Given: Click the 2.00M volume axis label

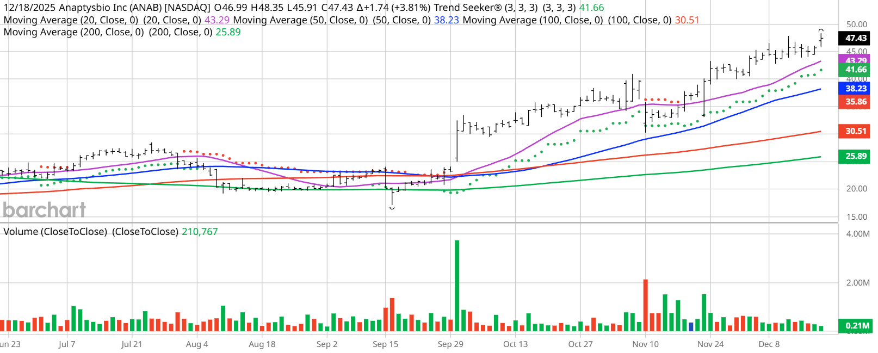Looking at the screenshot, I should [858, 283].
